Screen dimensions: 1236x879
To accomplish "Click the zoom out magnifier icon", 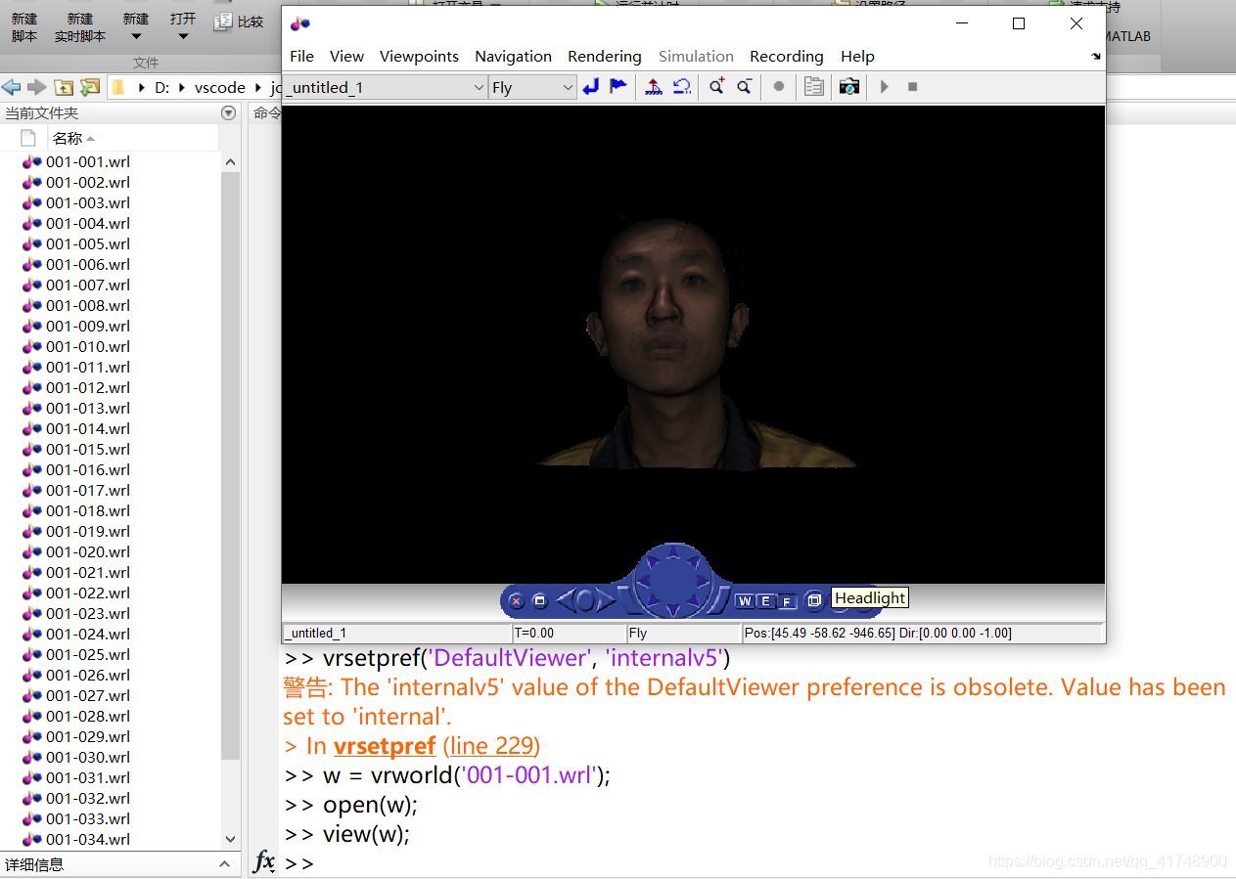I will click(745, 87).
